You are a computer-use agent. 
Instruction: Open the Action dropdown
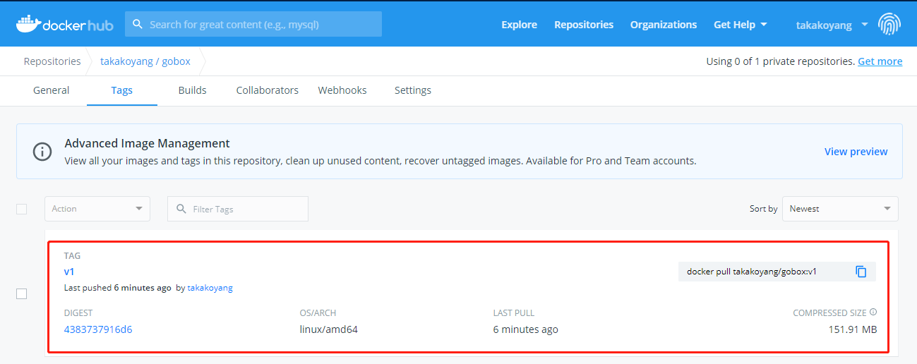pyautogui.click(x=97, y=209)
